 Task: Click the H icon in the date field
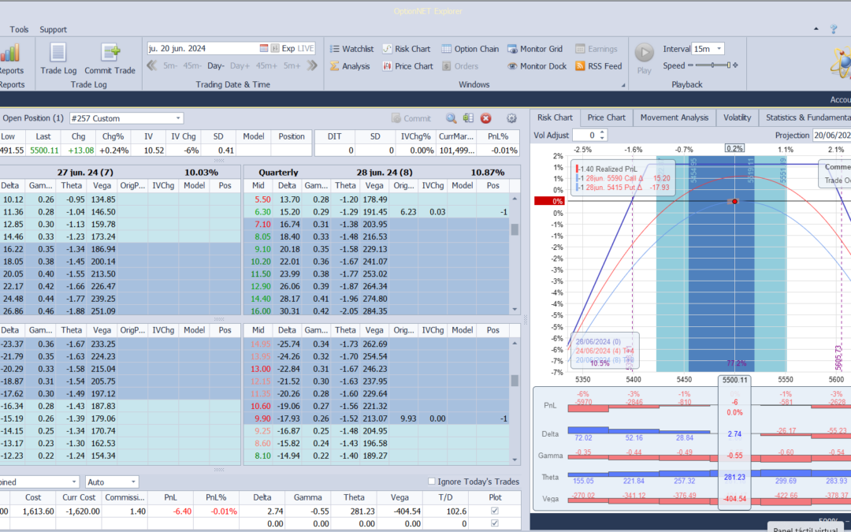tap(275, 48)
